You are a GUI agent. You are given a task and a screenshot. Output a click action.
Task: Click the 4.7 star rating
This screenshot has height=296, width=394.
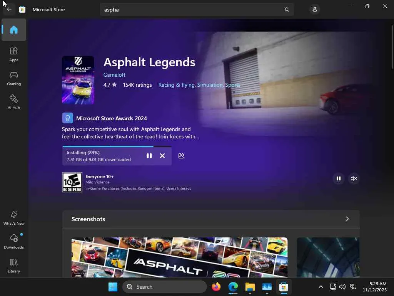(110, 85)
